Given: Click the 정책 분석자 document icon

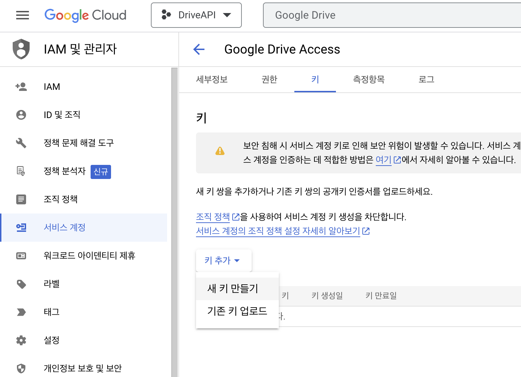Looking at the screenshot, I should pyautogui.click(x=21, y=171).
